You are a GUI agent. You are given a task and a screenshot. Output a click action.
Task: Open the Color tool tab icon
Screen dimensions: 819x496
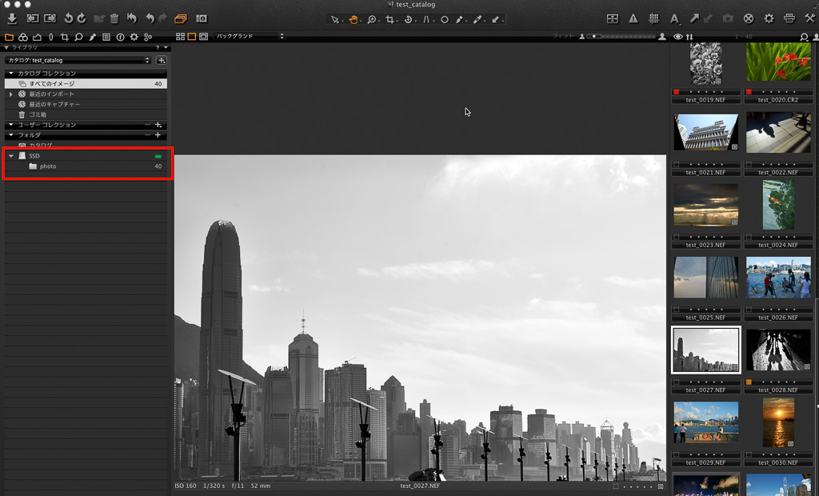[x=23, y=37]
